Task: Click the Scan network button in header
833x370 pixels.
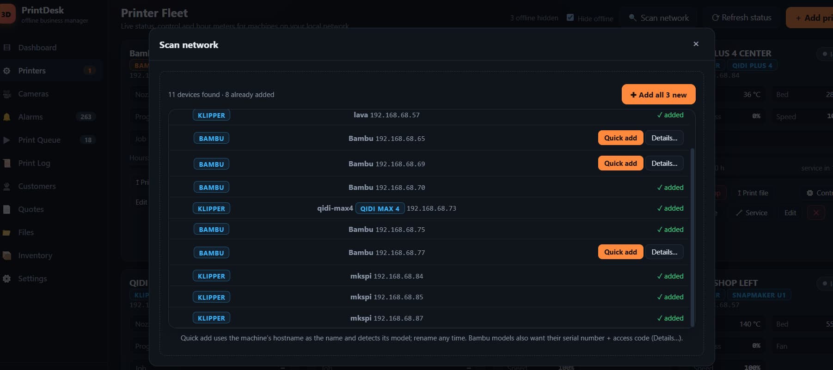Action: pos(659,18)
